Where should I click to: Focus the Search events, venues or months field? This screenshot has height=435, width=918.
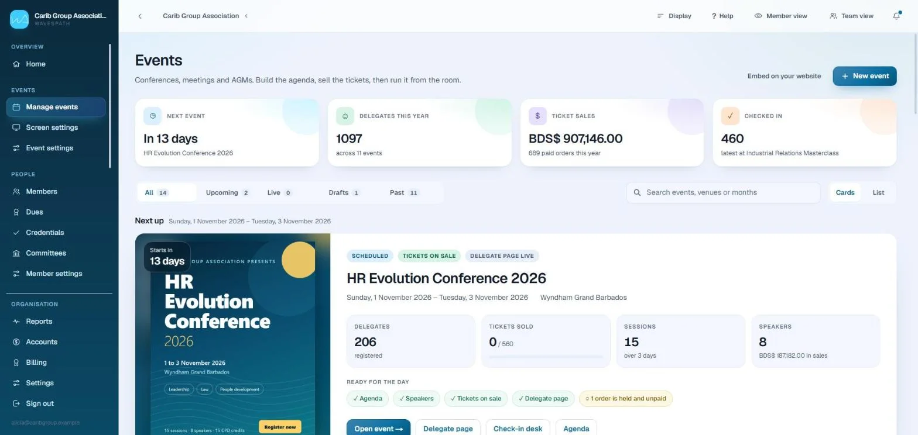point(723,192)
